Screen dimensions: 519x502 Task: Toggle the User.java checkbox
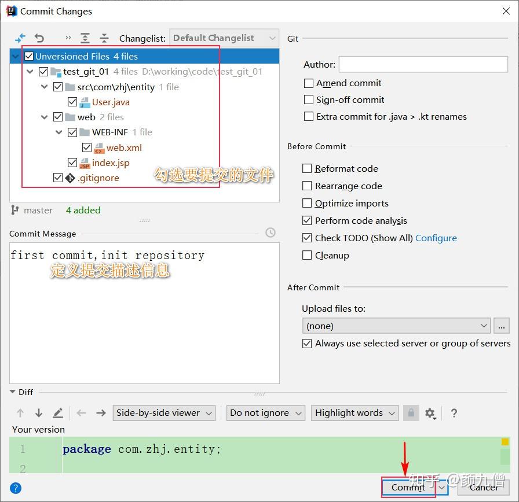click(x=72, y=102)
